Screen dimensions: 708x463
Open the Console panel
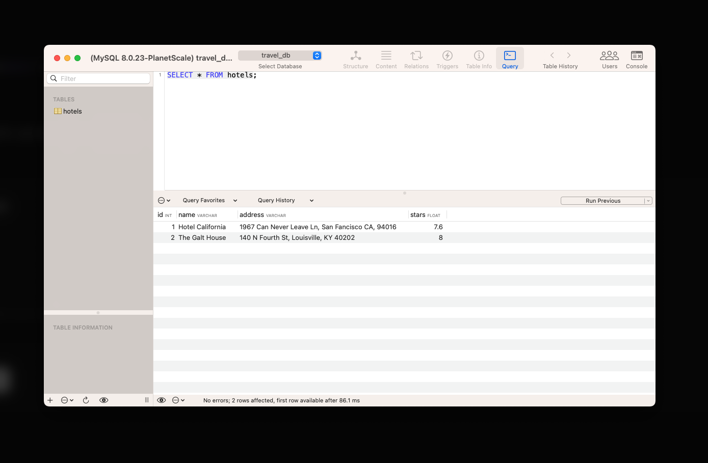pos(636,58)
